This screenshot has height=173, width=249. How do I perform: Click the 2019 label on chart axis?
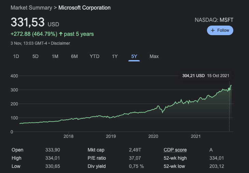[111, 136]
